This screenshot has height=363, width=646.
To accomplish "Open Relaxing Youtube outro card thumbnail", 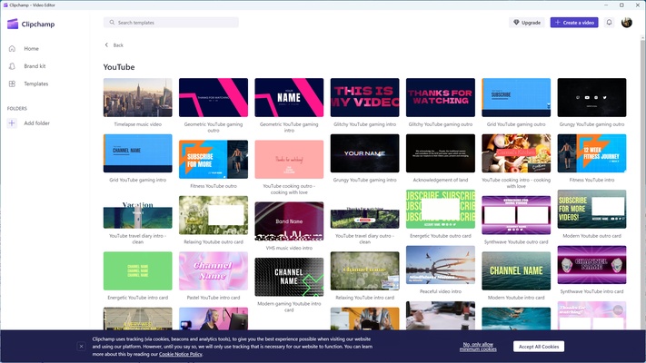I will point(214,215).
